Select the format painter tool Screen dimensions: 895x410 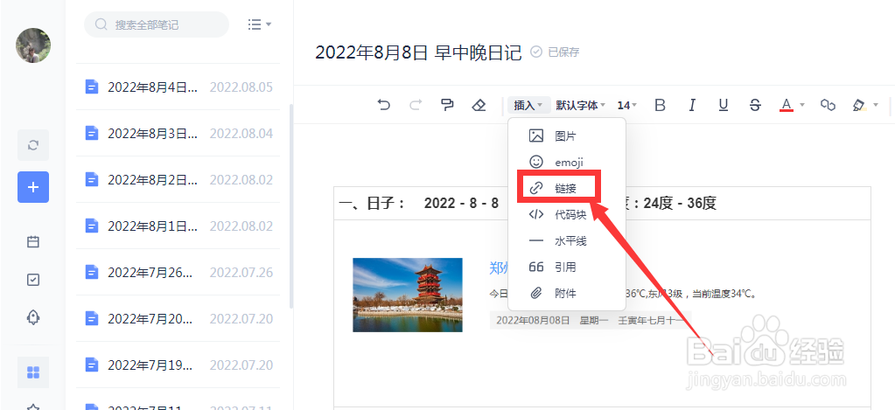(447, 105)
